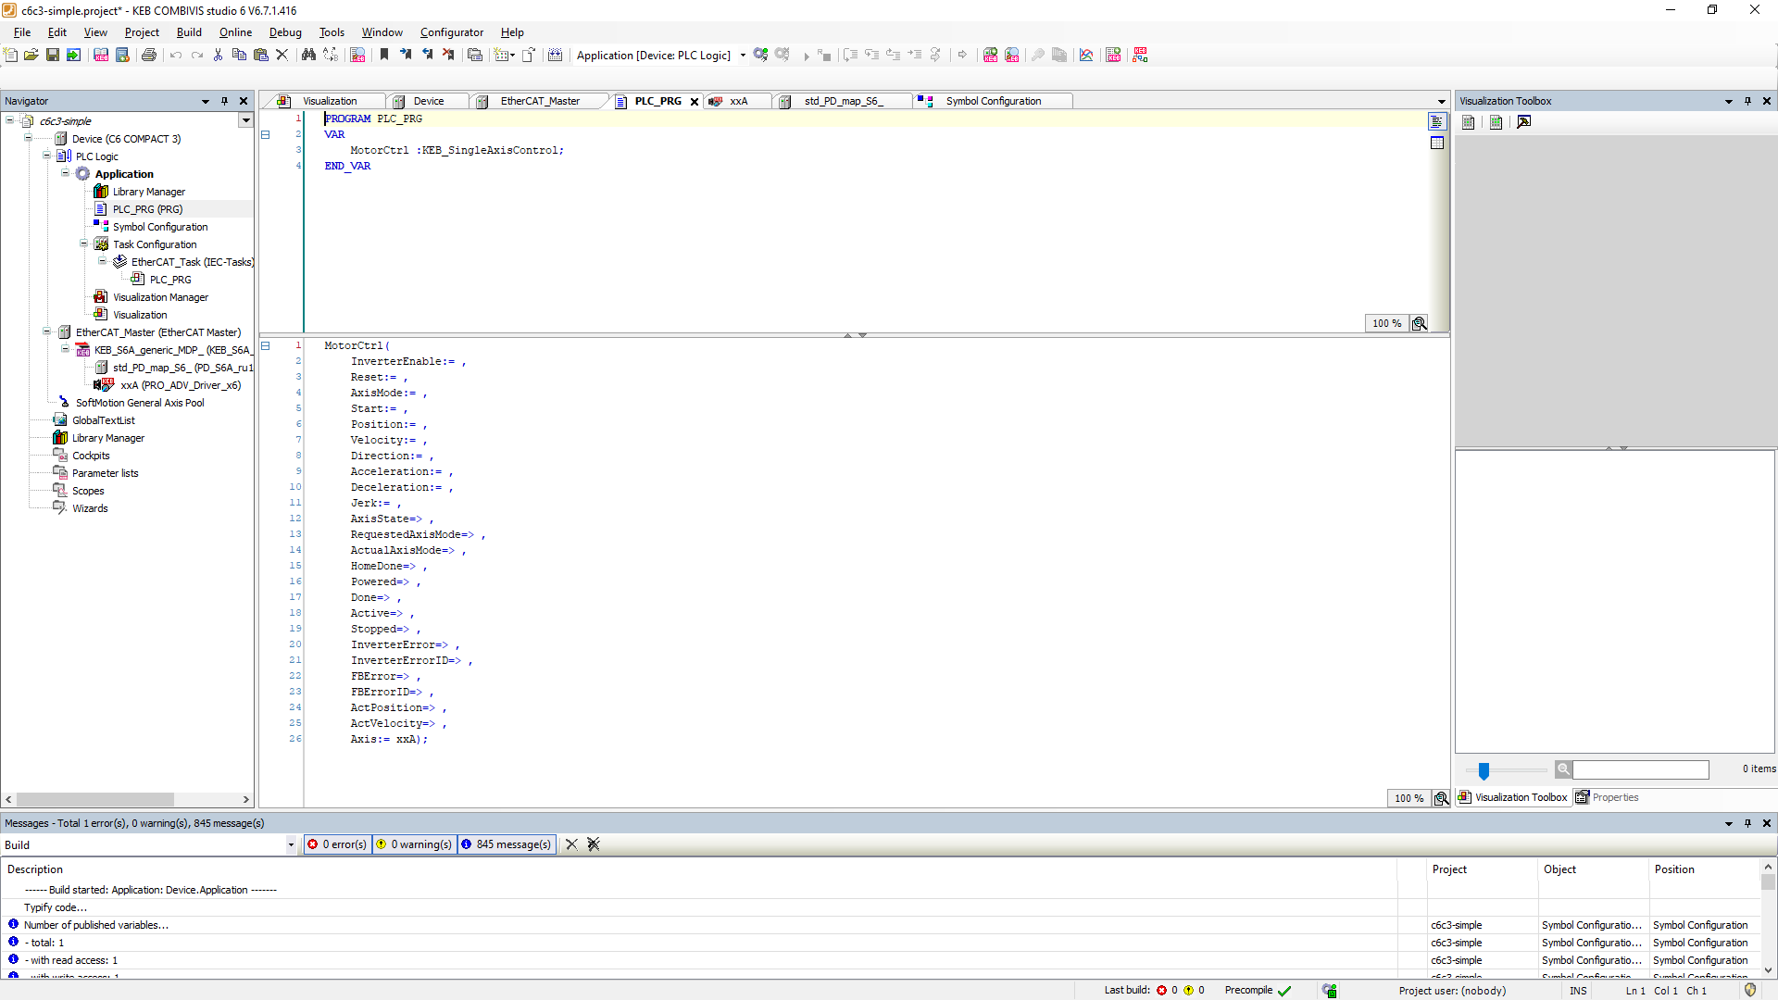Click the Cut scissors icon
Viewport: 1778px width, 1000px height.
pos(218,56)
